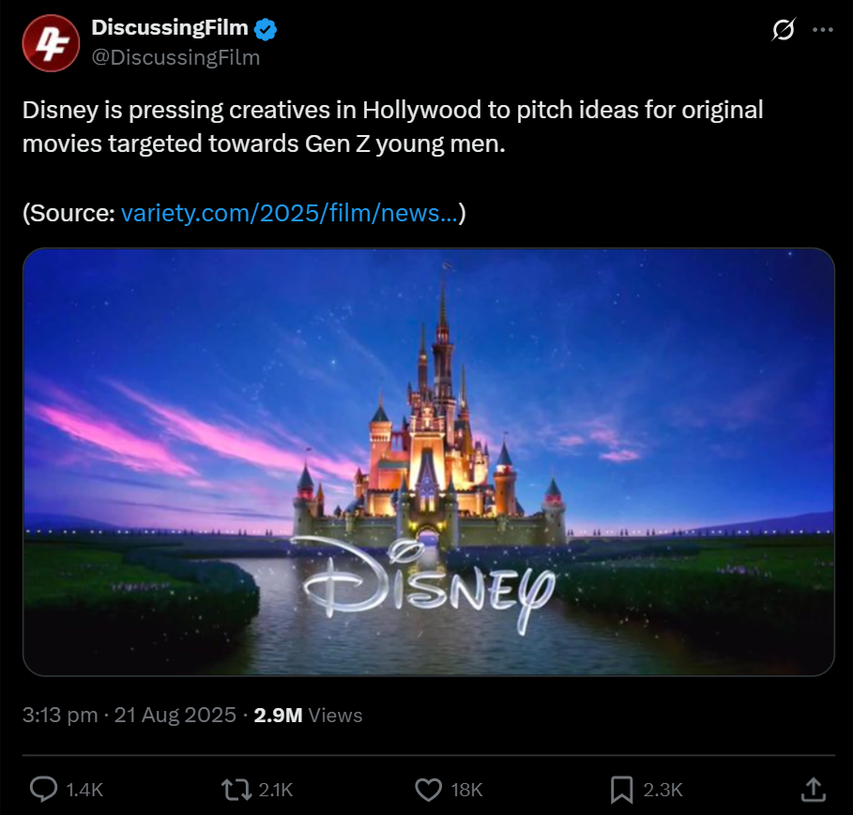Click the Grok explain-post icon
Image resolution: width=853 pixels, height=815 pixels.
click(x=784, y=29)
